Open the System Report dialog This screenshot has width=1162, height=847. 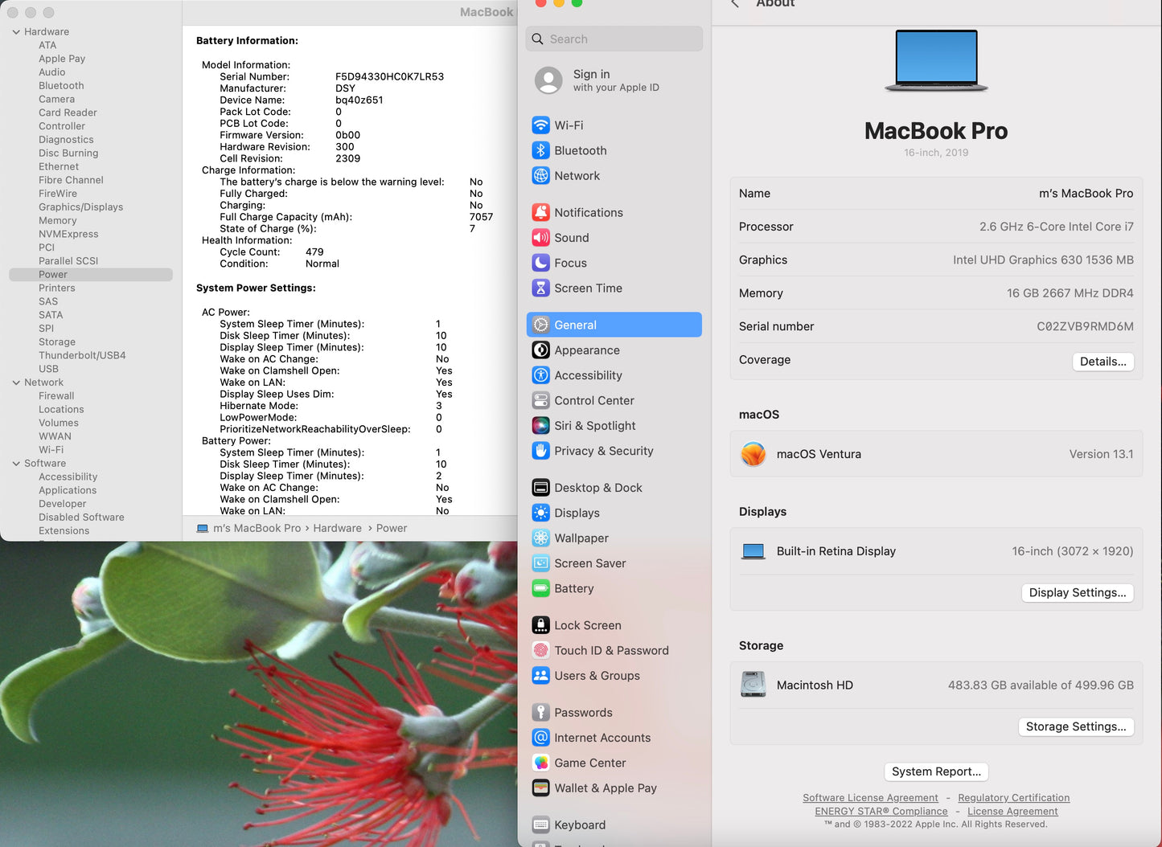(x=936, y=771)
